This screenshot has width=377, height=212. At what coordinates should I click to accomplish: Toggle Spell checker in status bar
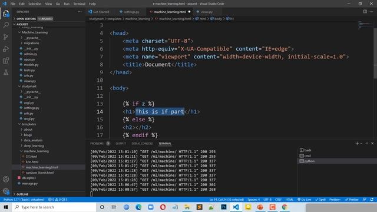[x=320, y=200]
